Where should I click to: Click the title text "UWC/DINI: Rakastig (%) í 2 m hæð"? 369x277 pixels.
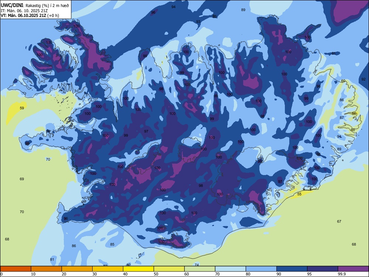pyautogui.click(x=35, y=6)
